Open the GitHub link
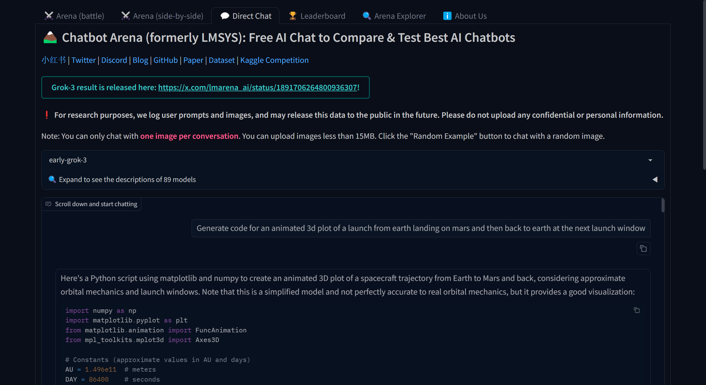Image resolution: width=706 pixels, height=385 pixels. point(165,60)
